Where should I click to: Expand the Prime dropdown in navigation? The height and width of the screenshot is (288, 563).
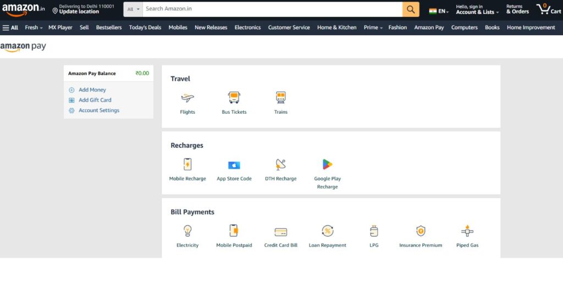[373, 27]
